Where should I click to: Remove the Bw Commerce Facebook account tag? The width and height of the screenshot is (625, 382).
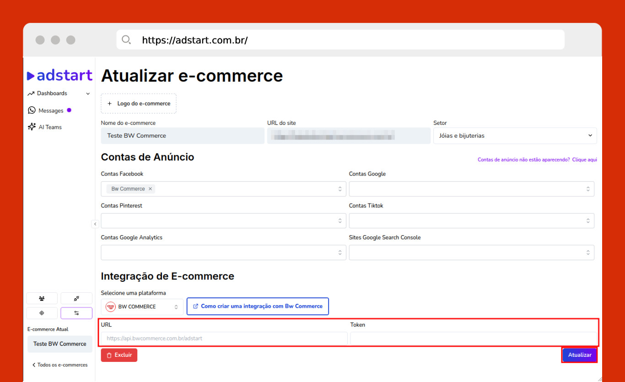(150, 189)
